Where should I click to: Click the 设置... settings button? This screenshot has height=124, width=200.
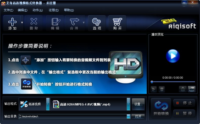tap(138, 104)
